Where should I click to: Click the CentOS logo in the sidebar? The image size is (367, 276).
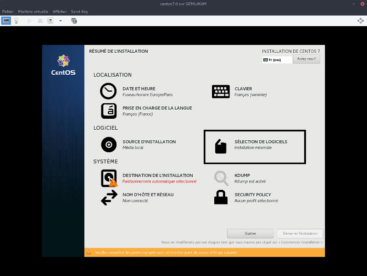coord(63,65)
